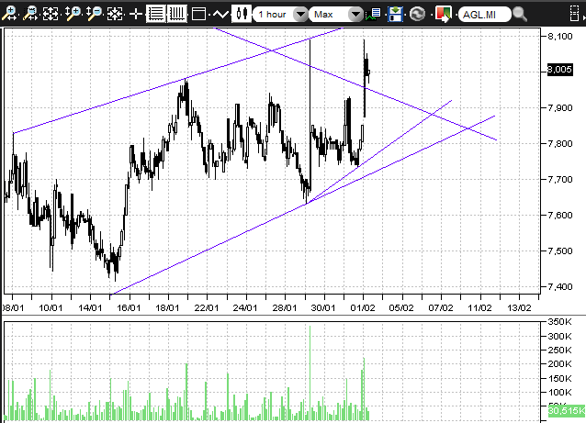This screenshot has width=586, height=423.
Task: Toggle the crosshair cursor tool
Action: [x=135, y=14]
